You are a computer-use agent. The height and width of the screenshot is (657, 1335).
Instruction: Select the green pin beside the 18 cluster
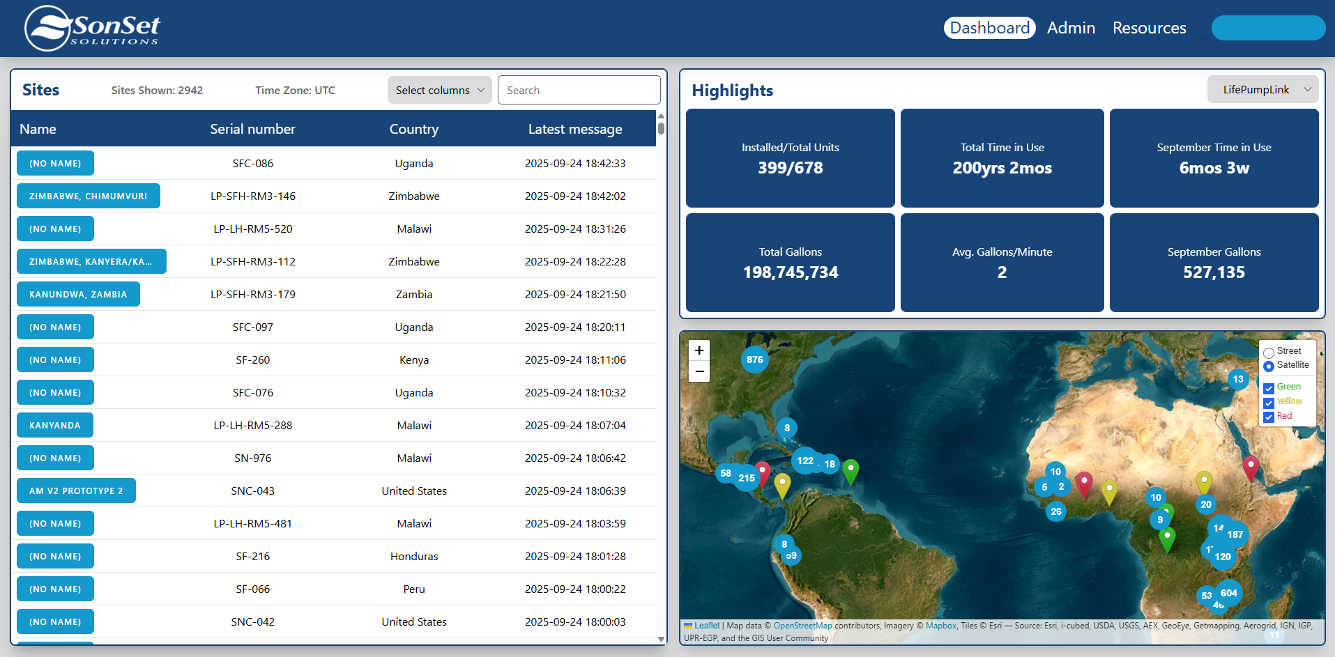pos(850,470)
